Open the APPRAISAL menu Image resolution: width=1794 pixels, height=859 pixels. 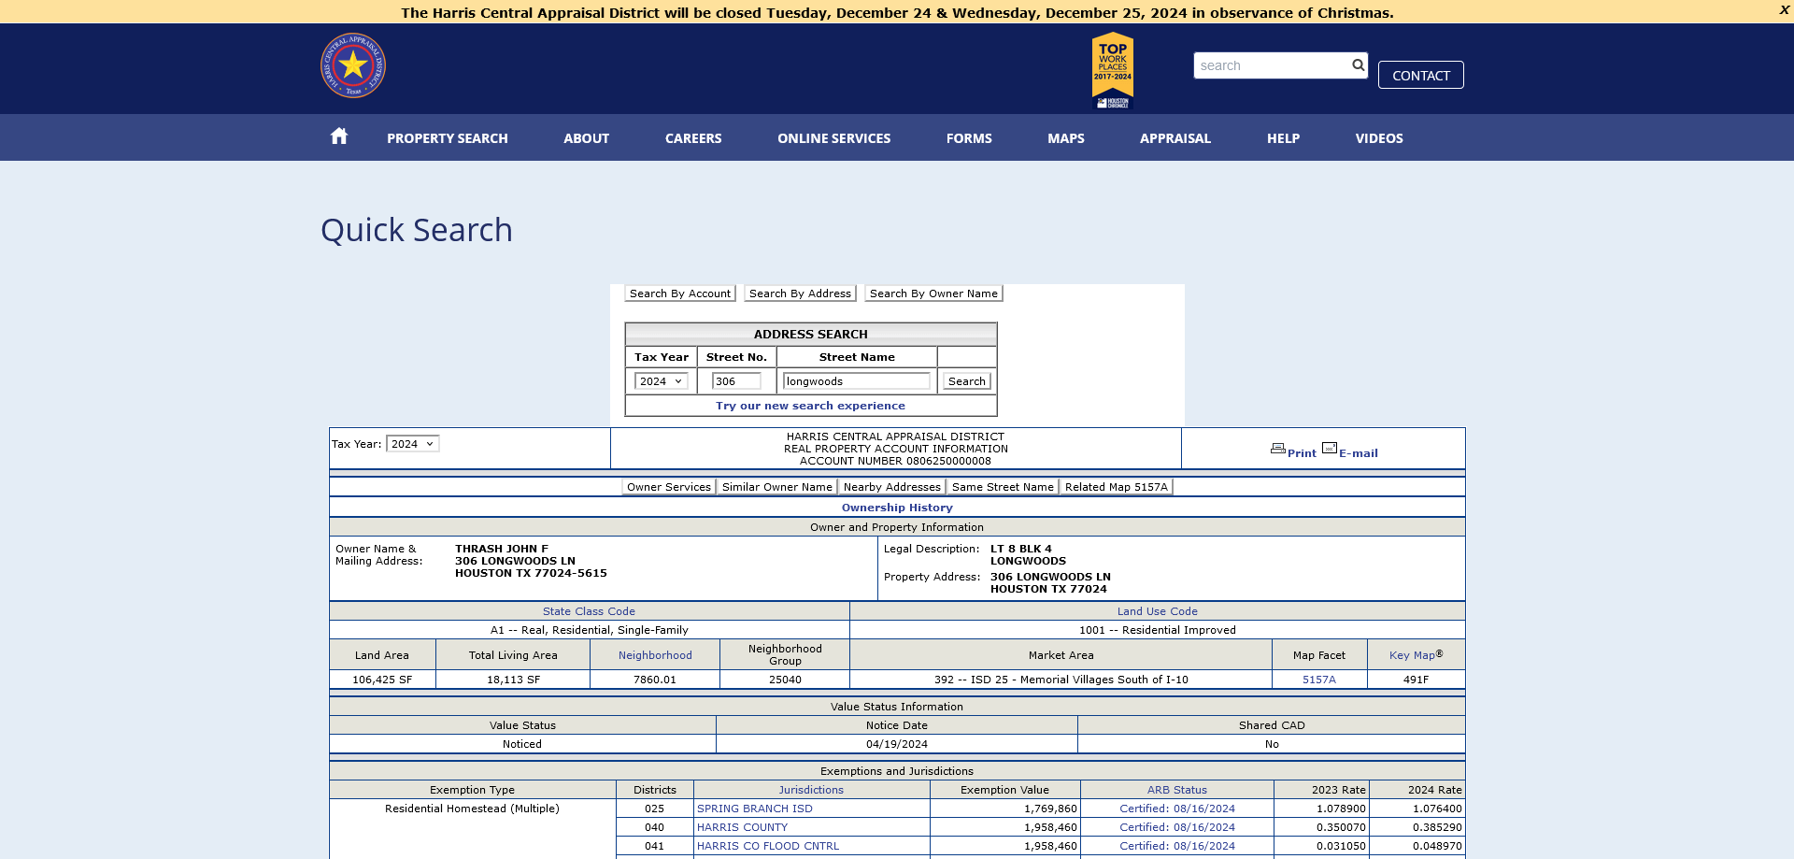coord(1175,138)
